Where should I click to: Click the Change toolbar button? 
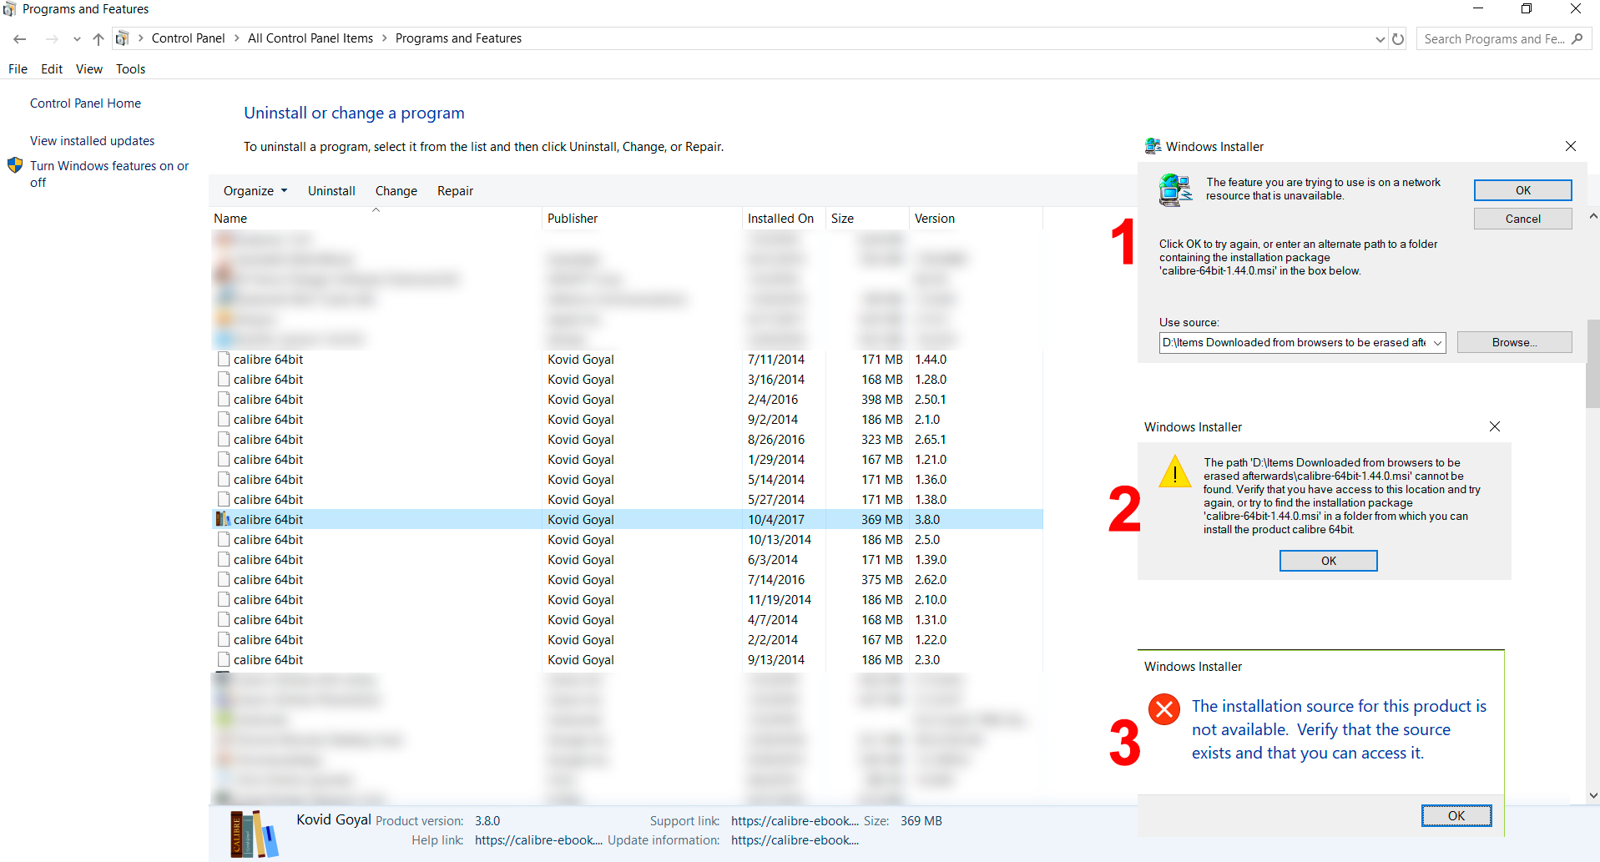(396, 191)
